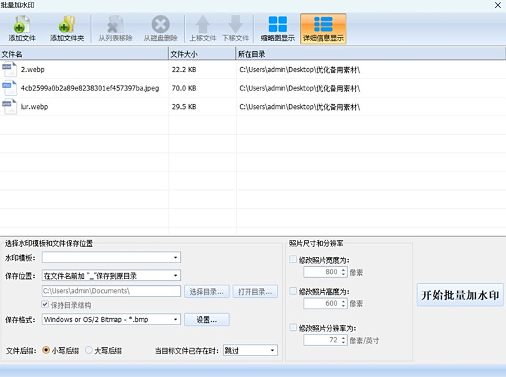Enable the 修改照片高度为 checkbox

(x=293, y=291)
